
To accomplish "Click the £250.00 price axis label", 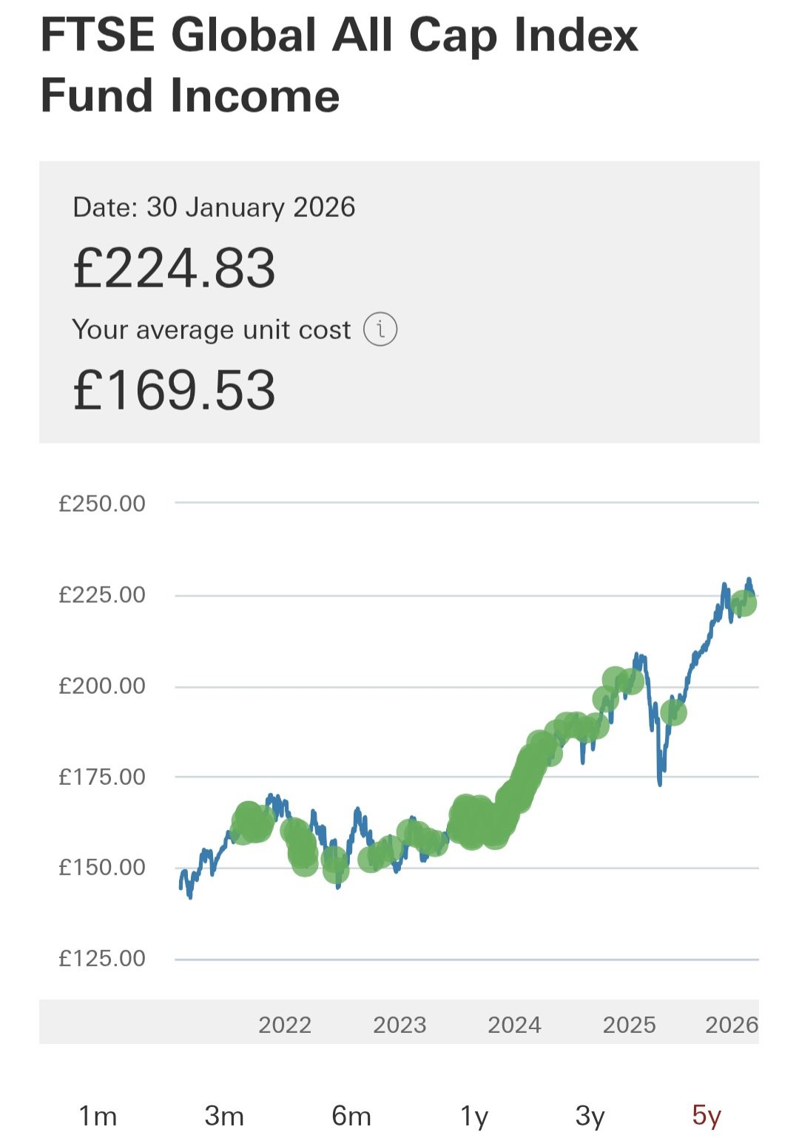I will pos(102,503).
